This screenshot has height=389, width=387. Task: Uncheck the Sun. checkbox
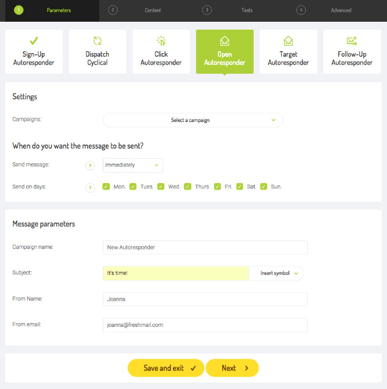pyautogui.click(x=264, y=187)
